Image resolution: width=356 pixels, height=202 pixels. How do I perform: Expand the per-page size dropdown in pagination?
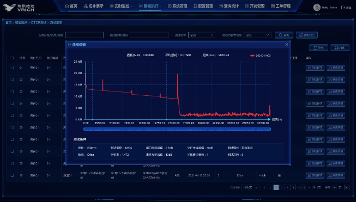(x=250, y=187)
